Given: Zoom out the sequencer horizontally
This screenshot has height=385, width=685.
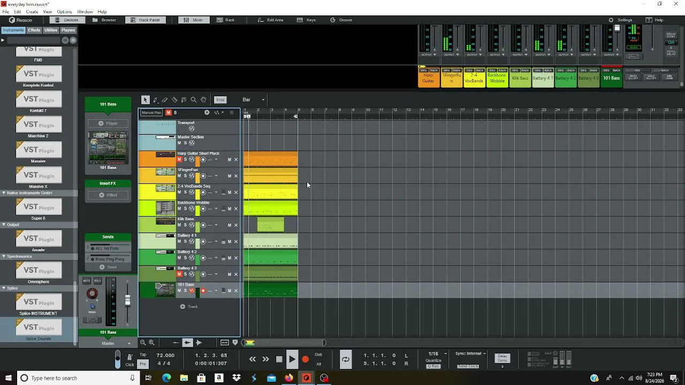Looking at the screenshot, I should (143, 343).
